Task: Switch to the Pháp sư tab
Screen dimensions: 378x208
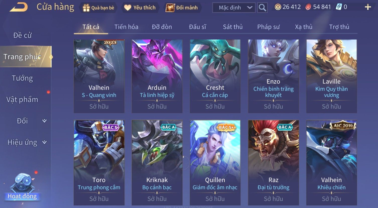Action: click(x=268, y=27)
